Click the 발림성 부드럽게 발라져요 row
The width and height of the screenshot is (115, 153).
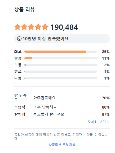pyautogui.click(x=62, y=114)
